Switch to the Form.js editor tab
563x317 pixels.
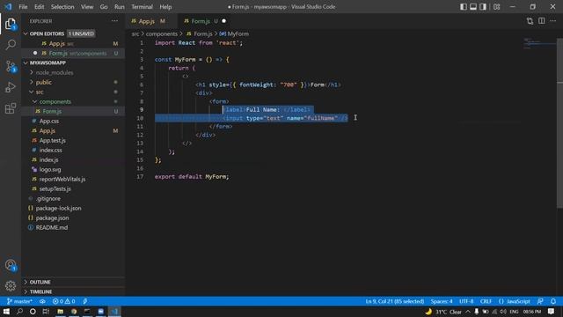pos(204,21)
